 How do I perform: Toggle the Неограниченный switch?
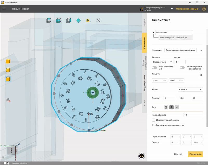pyautogui.click(x=154, y=68)
